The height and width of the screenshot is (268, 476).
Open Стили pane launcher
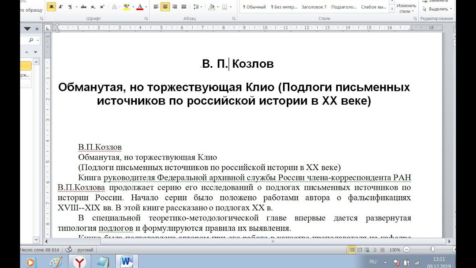(415, 19)
